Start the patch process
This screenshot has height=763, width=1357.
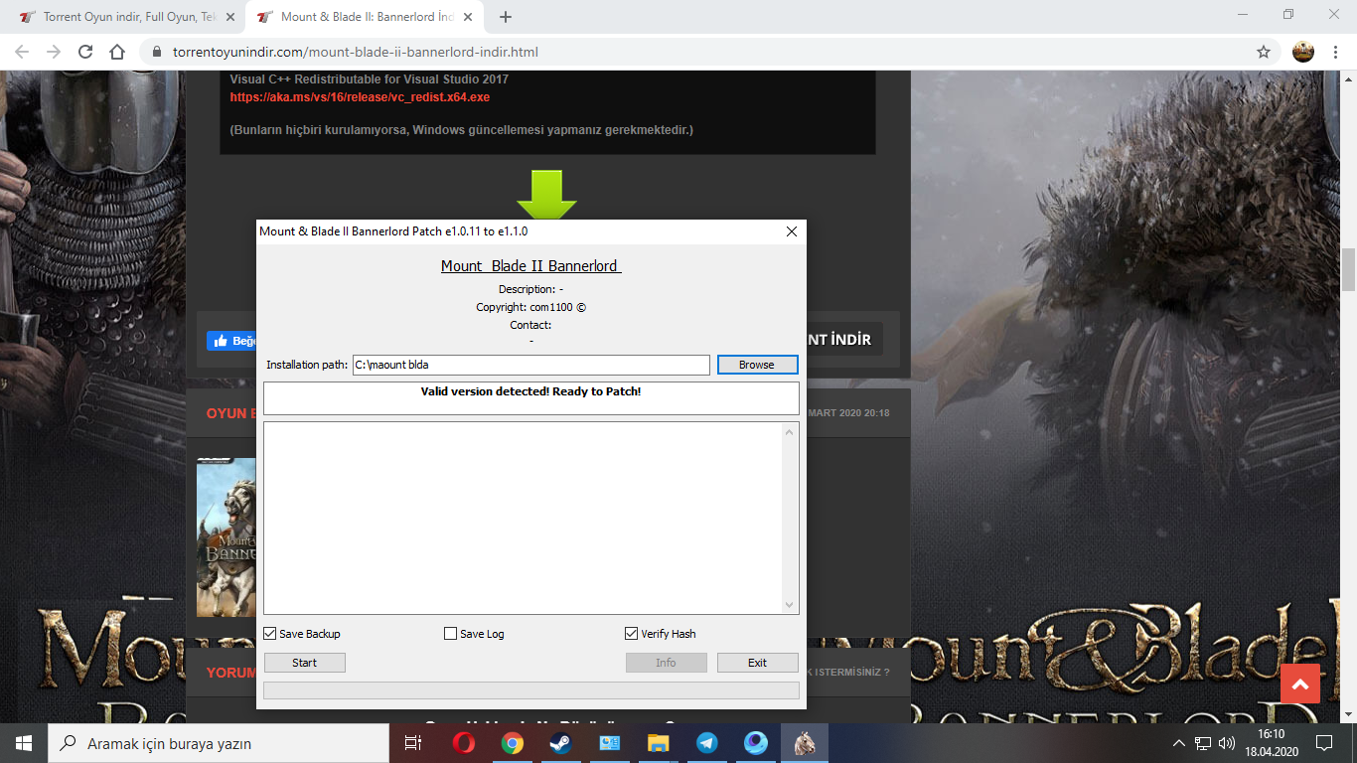[305, 663]
